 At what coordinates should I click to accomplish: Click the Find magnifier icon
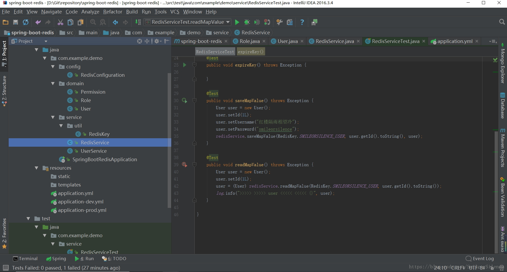pyautogui.click(x=93, y=22)
